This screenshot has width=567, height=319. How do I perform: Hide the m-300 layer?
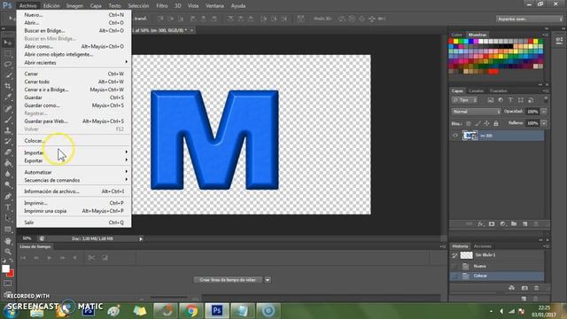tap(454, 136)
